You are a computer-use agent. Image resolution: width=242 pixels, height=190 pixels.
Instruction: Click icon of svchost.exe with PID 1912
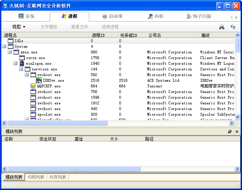[x=33, y=103]
